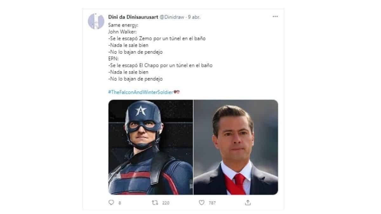Click the like count showing 787
Viewport: 381px width, 214px height.
212,203
